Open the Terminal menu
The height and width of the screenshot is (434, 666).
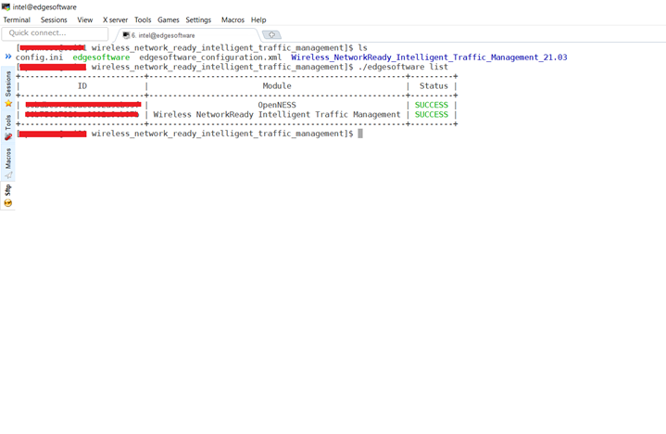pyautogui.click(x=17, y=20)
